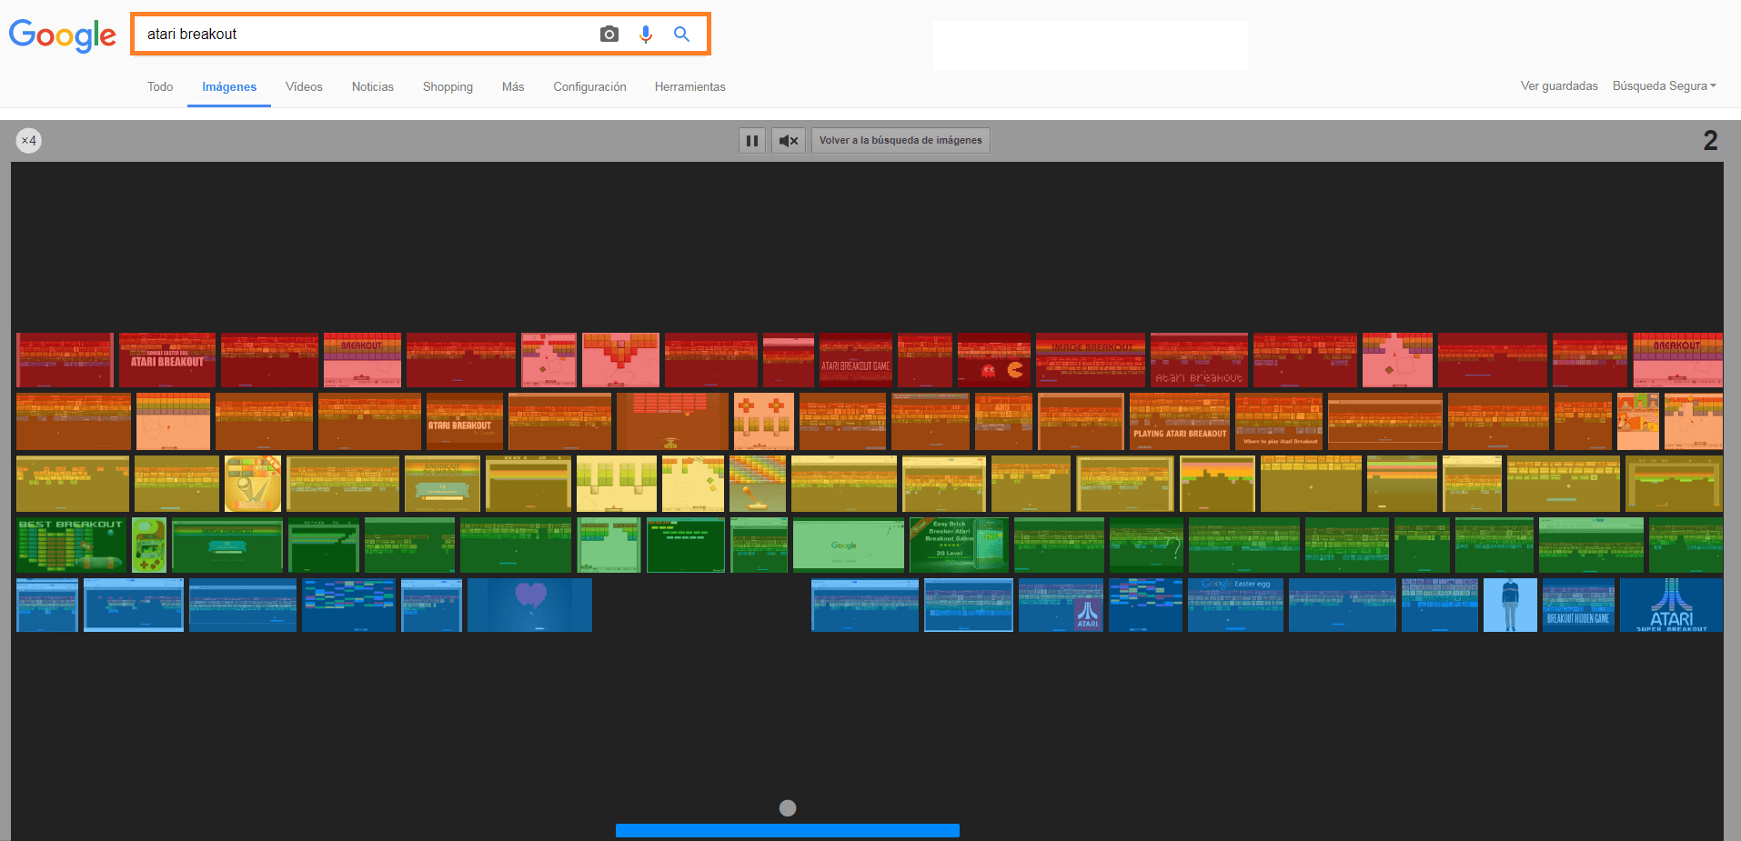Click the gray game ball

[x=788, y=808]
